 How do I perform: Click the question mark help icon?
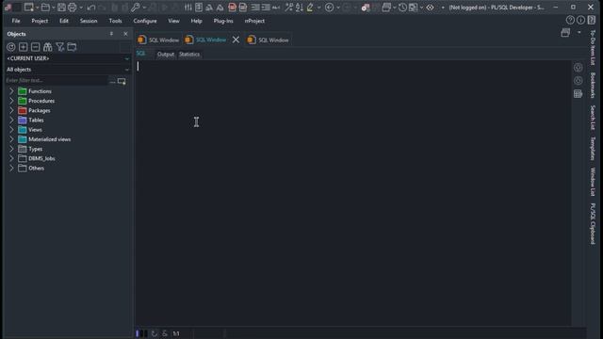[x=570, y=20]
